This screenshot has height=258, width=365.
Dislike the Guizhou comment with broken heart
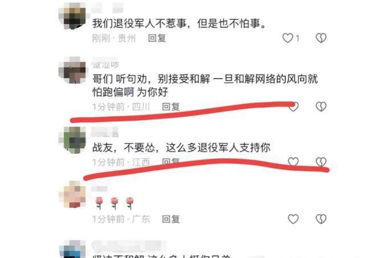pos(321,38)
